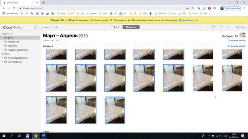Open the Sacha account dropdown
This screenshot has height=139, width=248.
click(x=241, y=27)
